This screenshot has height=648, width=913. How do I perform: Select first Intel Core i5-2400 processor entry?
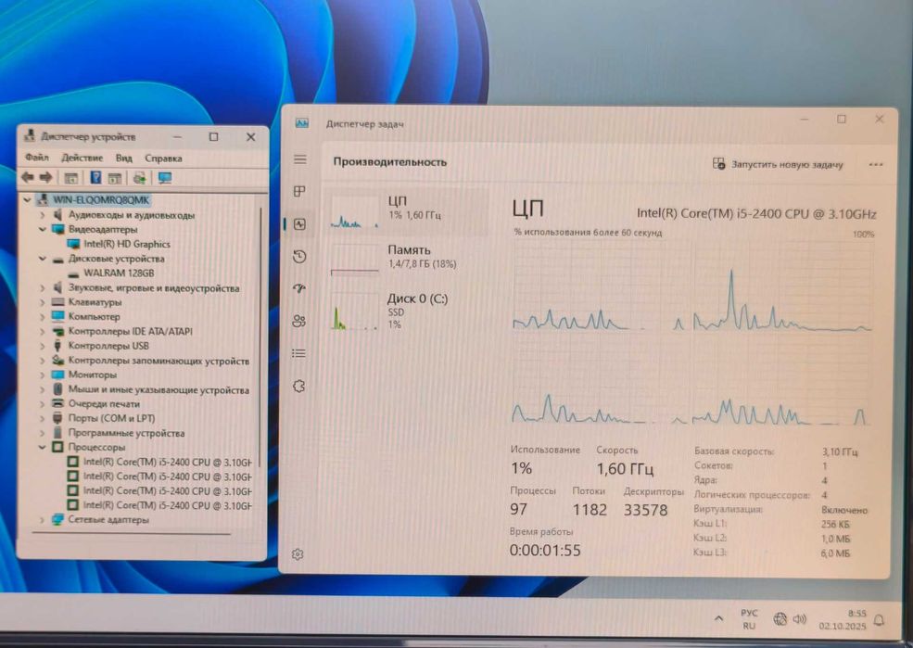(x=167, y=463)
